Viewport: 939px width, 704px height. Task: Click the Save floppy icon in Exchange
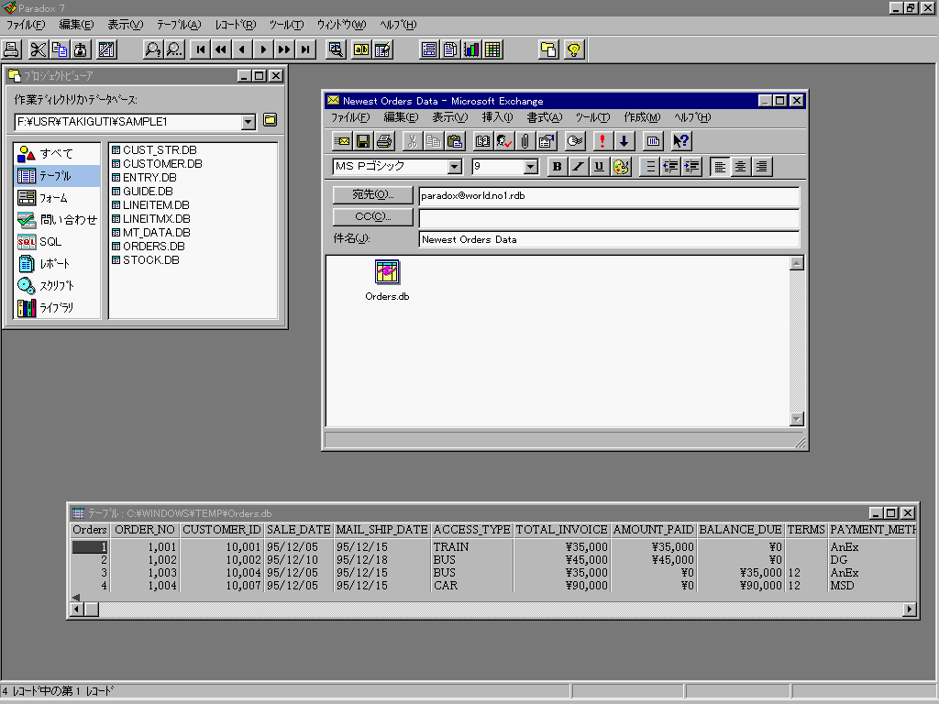[x=363, y=141]
